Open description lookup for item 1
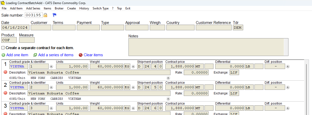Screen dimensions: 312x115 tap(168, 78)
